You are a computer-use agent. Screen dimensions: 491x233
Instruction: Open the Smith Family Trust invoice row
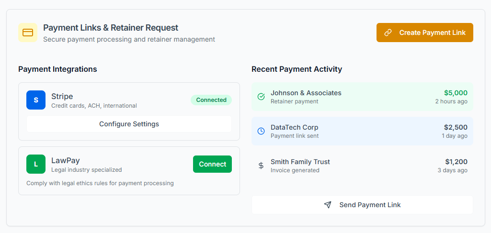point(362,166)
